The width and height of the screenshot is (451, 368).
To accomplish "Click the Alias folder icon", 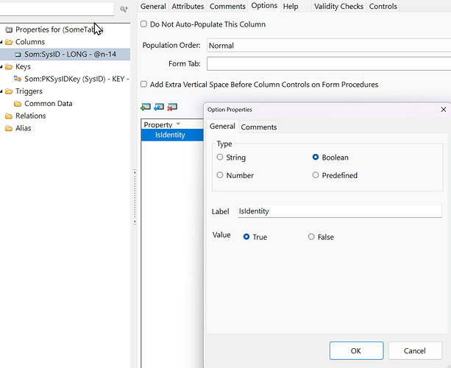I will pyautogui.click(x=9, y=128).
